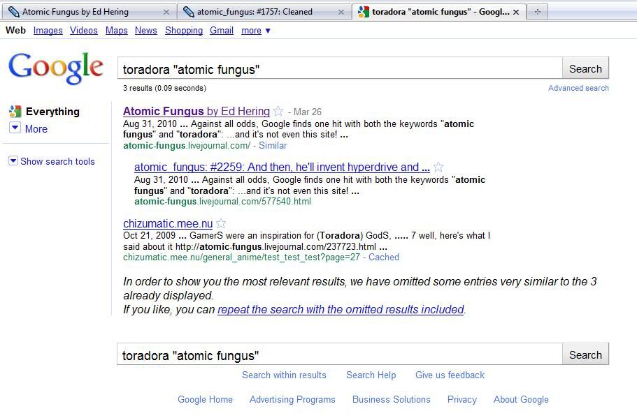Click the top Search button
The height and width of the screenshot is (418, 637).
(x=585, y=68)
